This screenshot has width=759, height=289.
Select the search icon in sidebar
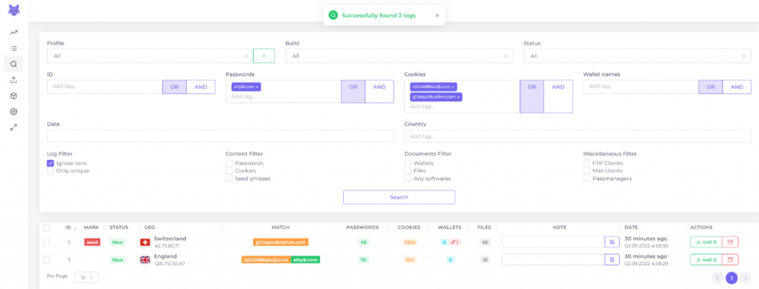click(13, 64)
